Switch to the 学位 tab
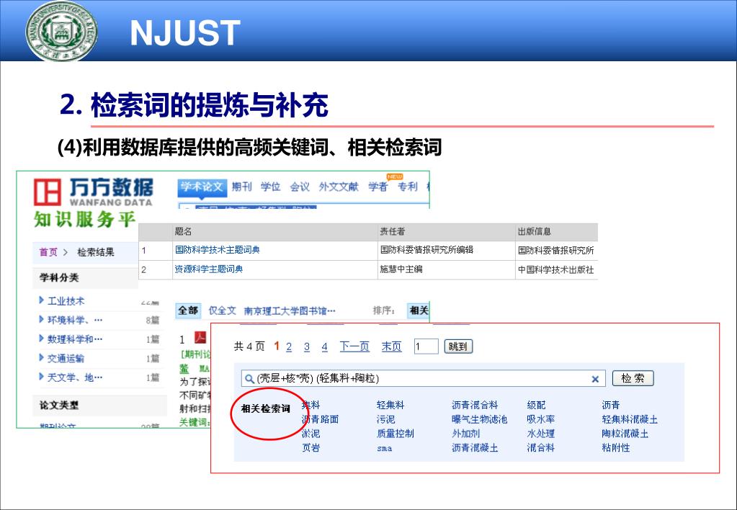 (x=271, y=187)
